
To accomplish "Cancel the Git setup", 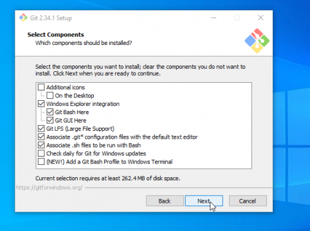I will coord(248,201).
